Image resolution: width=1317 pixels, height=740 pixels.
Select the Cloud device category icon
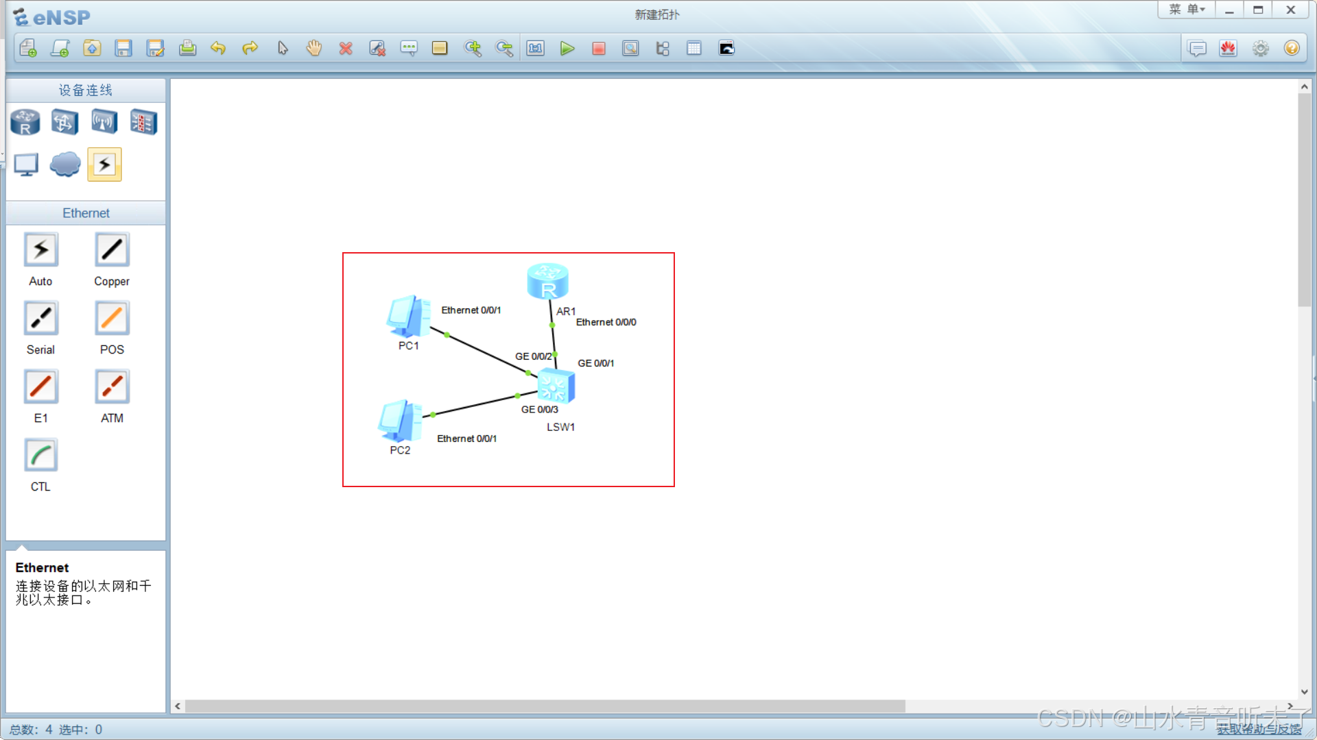(x=65, y=164)
